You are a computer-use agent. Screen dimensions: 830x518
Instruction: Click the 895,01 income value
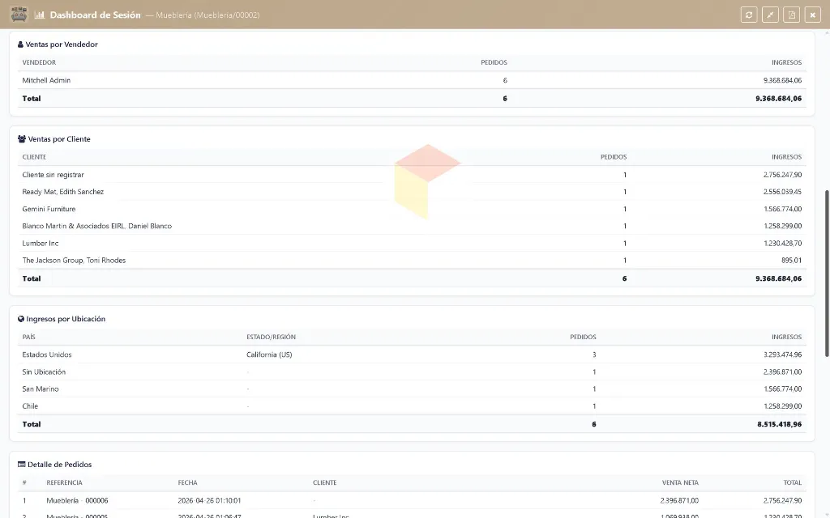[791, 260]
